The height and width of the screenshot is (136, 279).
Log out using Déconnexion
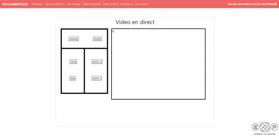141,4
